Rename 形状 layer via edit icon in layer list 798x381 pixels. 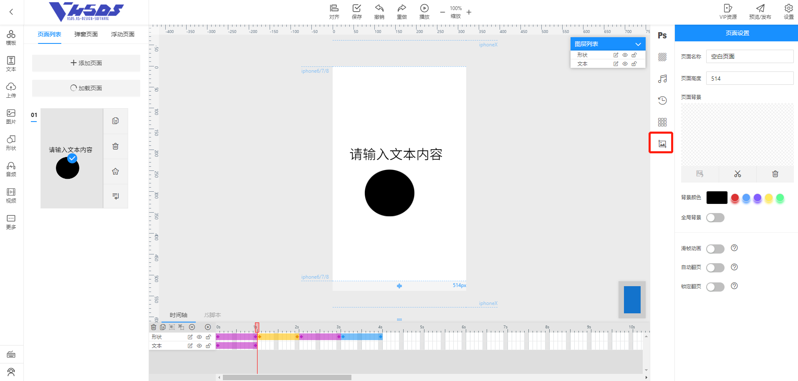point(616,55)
